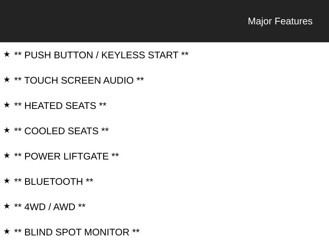Click star icon beside Touch Screen Audio
This screenshot has width=329, height=246.
tap(7, 79)
